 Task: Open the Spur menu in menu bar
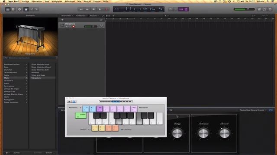(x=47, y=1)
